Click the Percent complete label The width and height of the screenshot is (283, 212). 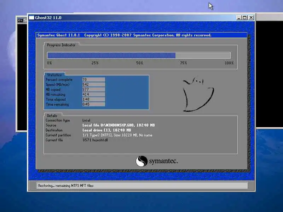click(x=59, y=80)
